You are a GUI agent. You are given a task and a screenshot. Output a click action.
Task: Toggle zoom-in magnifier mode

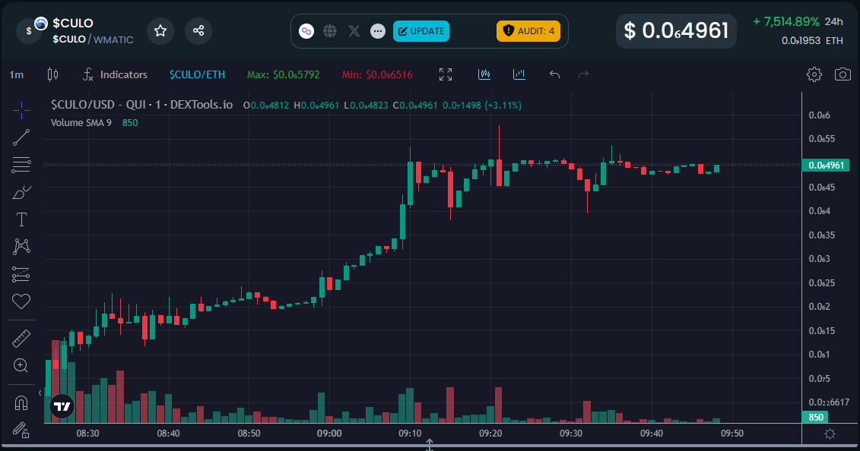[21, 366]
